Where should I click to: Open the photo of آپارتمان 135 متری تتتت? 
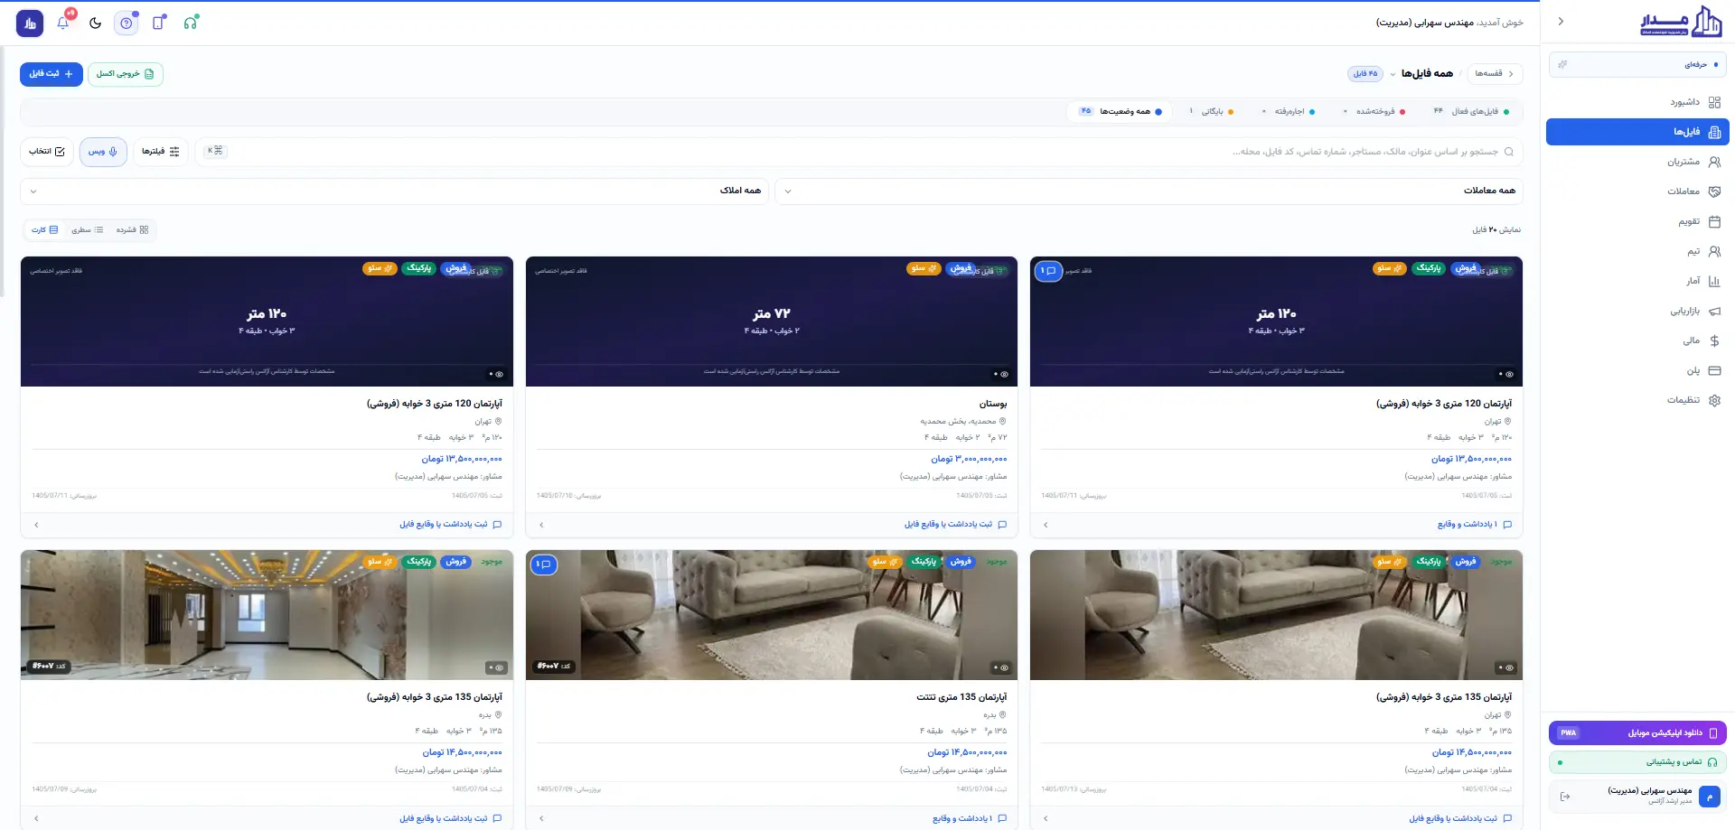(771, 615)
